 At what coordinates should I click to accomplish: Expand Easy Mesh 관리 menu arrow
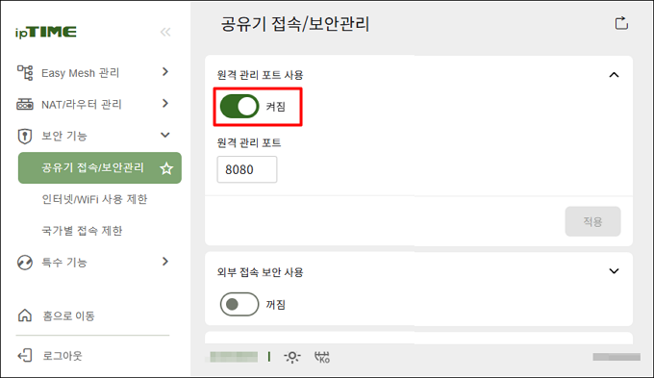(165, 72)
